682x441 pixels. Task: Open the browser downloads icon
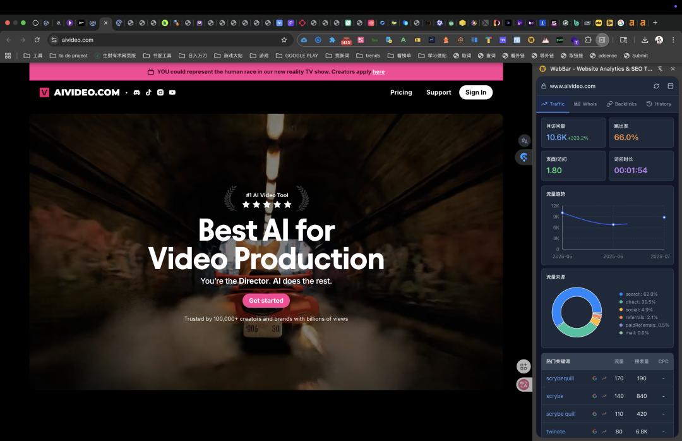click(x=645, y=40)
